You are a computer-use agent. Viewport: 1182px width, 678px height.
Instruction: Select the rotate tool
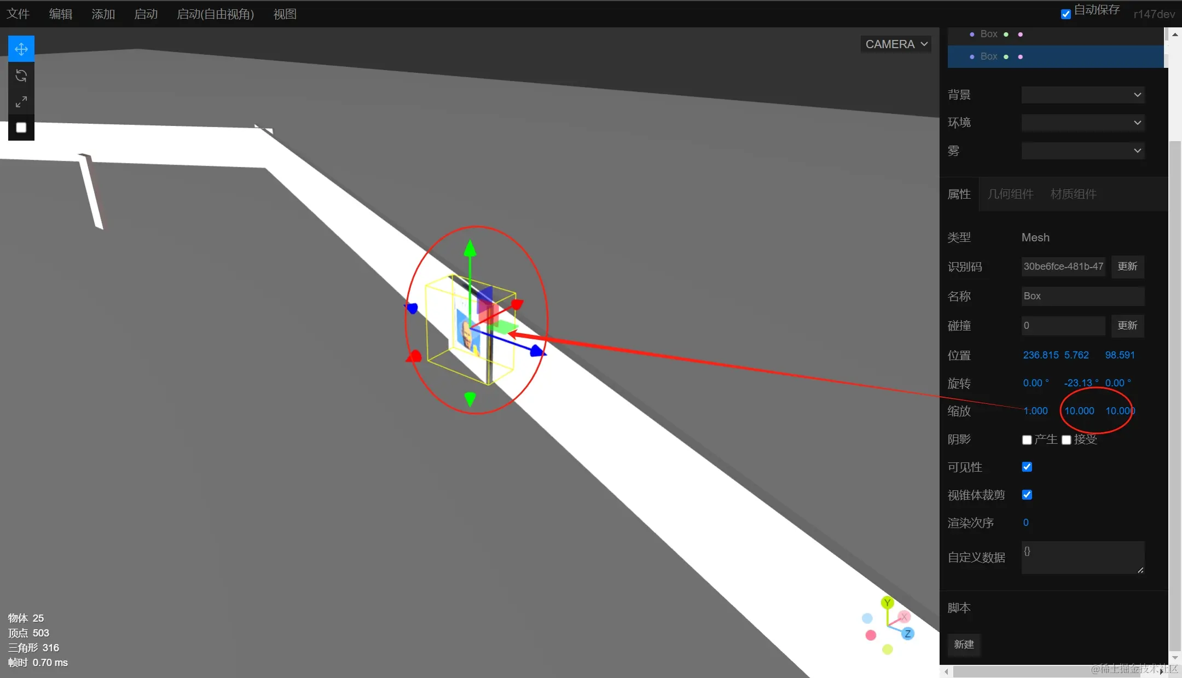tap(21, 76)
